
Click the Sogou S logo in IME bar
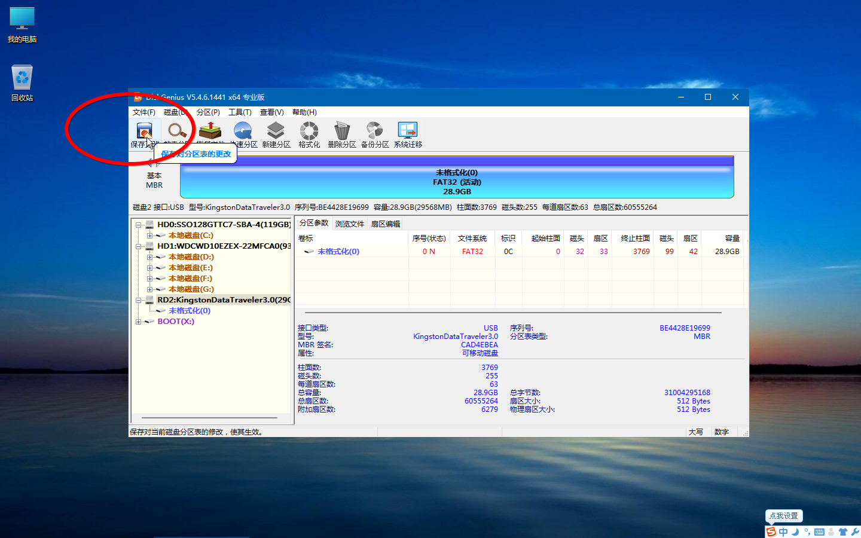pos(771,532)
